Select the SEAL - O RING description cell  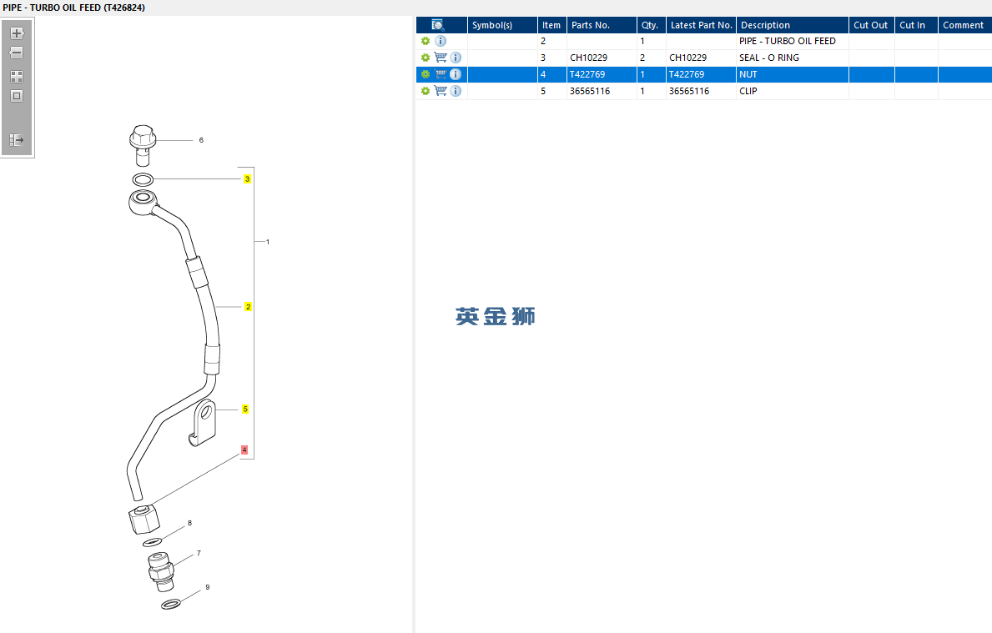(x=792, y=58)
